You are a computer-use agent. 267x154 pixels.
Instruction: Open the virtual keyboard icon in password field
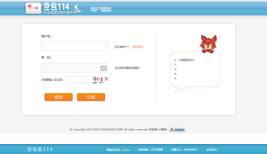(103, 68)
